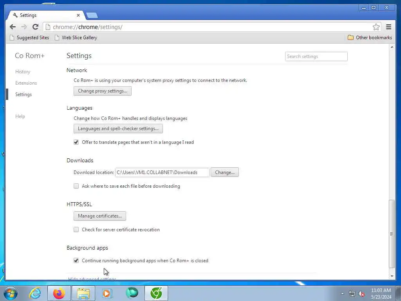
Task: Switch to the Co Rom+ taskbar icon
Action: [156, 293]
